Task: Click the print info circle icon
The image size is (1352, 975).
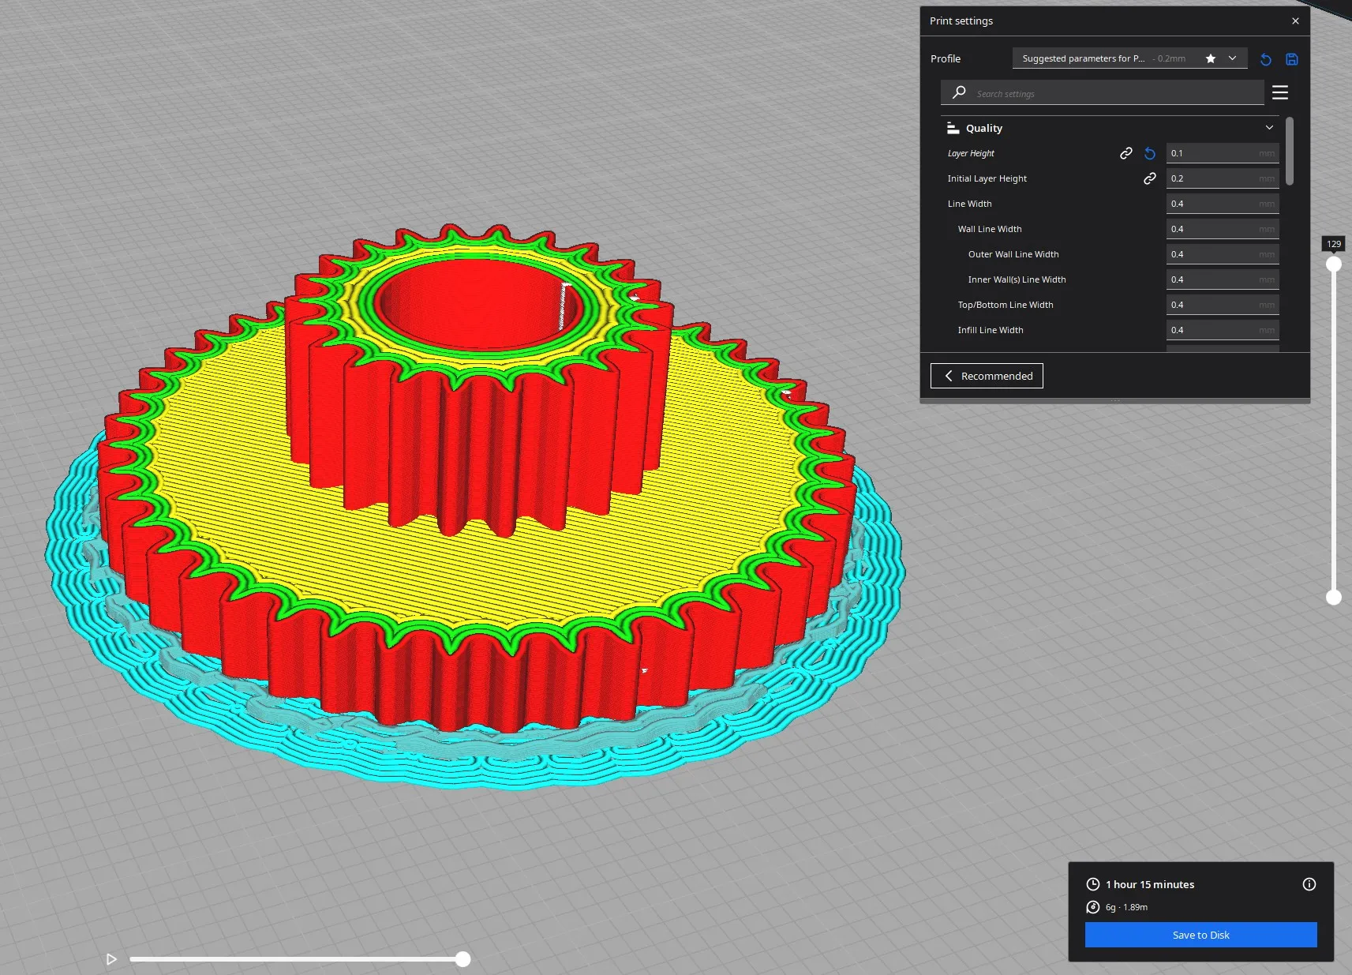Action: tap(1309, 884)
